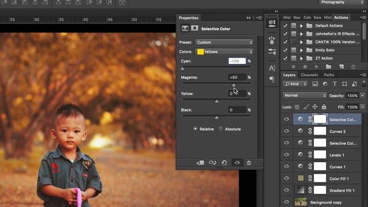This screenshot has width=368, height=207.
Task: Open the Character panel icon
Action: tap(272, 68)
